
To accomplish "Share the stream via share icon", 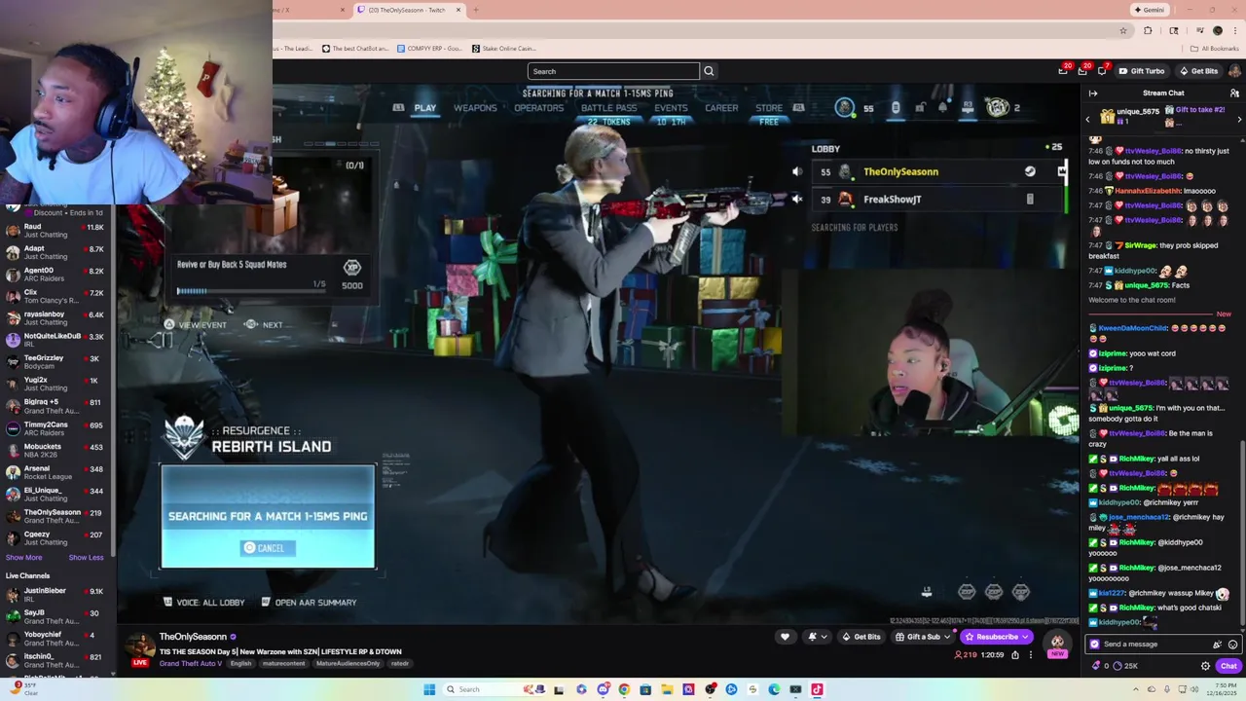I will 1014,655.
